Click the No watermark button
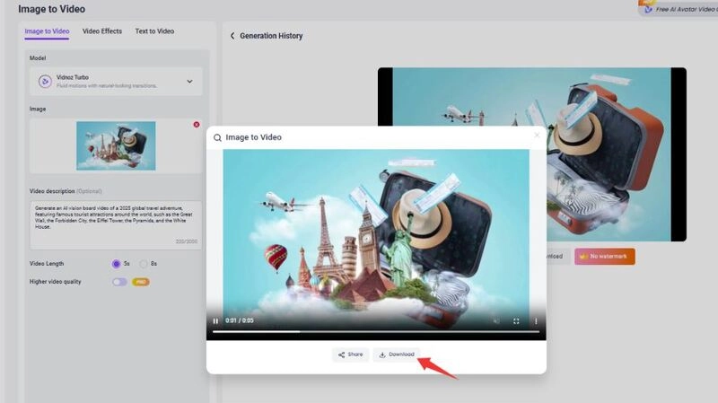The height and width of the screenshot is (403, 718). coord(604,257)
